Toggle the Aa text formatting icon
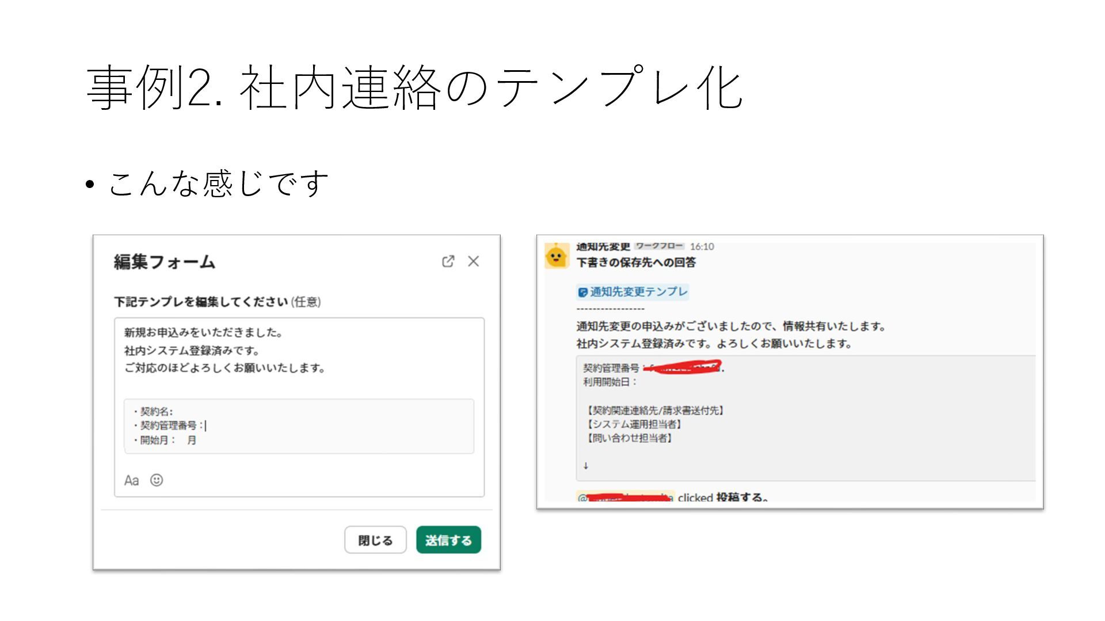 [131, 481]
